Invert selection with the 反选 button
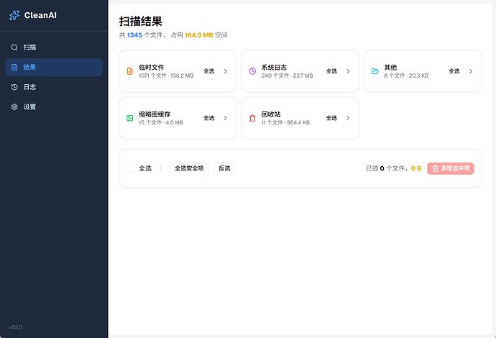This screenshot has width=496, height=338. point(224,168)
